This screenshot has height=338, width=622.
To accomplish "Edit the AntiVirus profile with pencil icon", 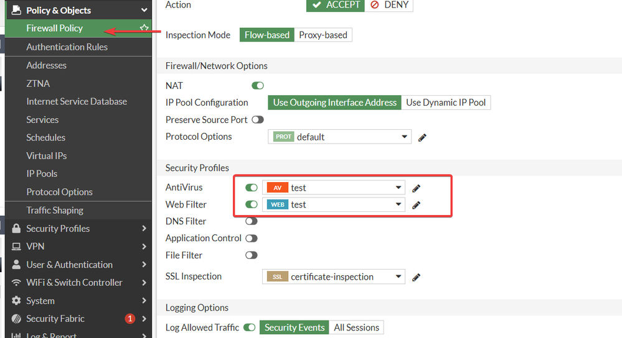I will pos(417,188).
